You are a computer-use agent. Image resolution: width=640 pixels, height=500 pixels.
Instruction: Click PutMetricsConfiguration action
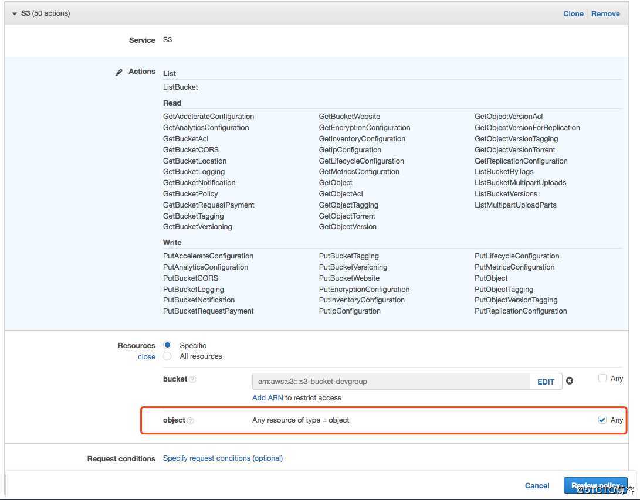click(514, 267)
